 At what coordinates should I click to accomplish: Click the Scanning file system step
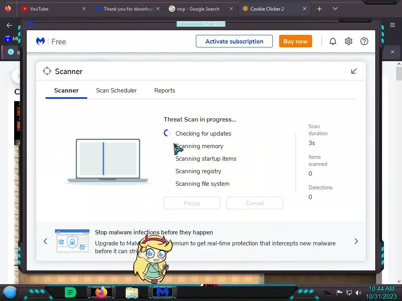point(202,183)
